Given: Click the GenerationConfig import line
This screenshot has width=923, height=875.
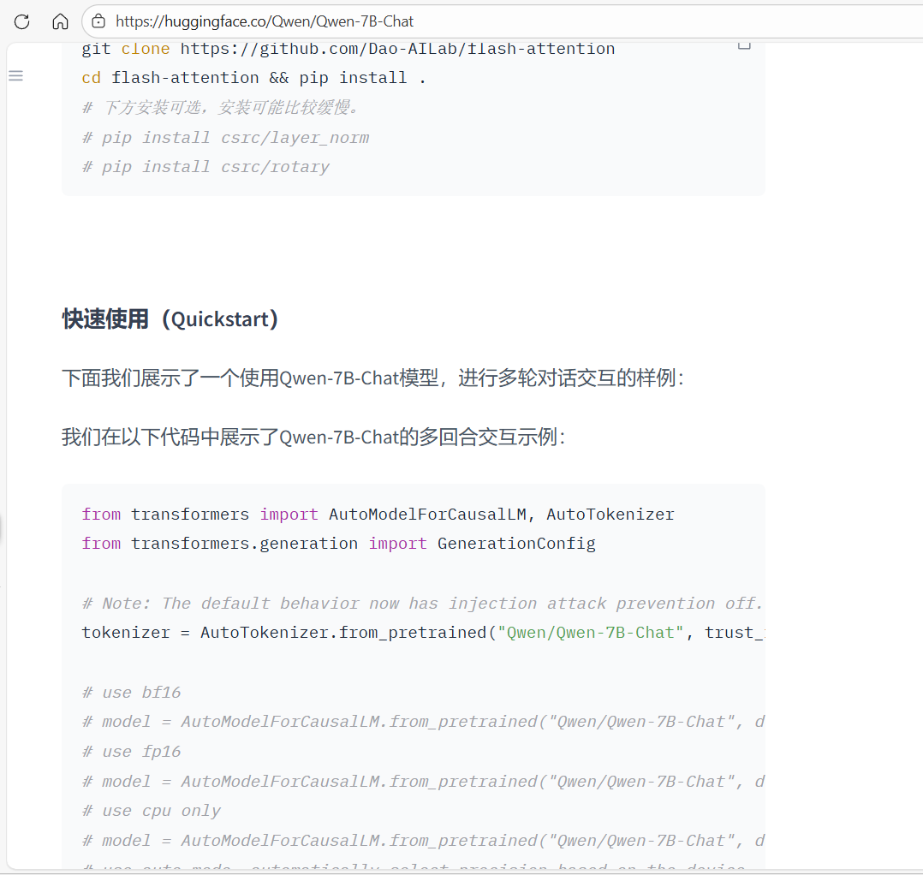Looking at the screenshot, I should coord(338,544).
